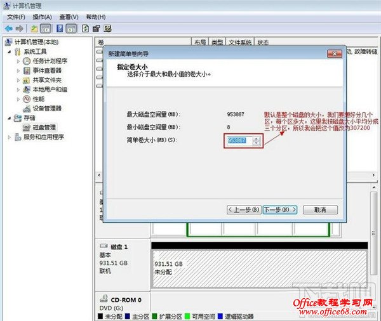381x321 pixels.
Task: Click the 设备管理器 icon
Action: (x=27, y=108)
